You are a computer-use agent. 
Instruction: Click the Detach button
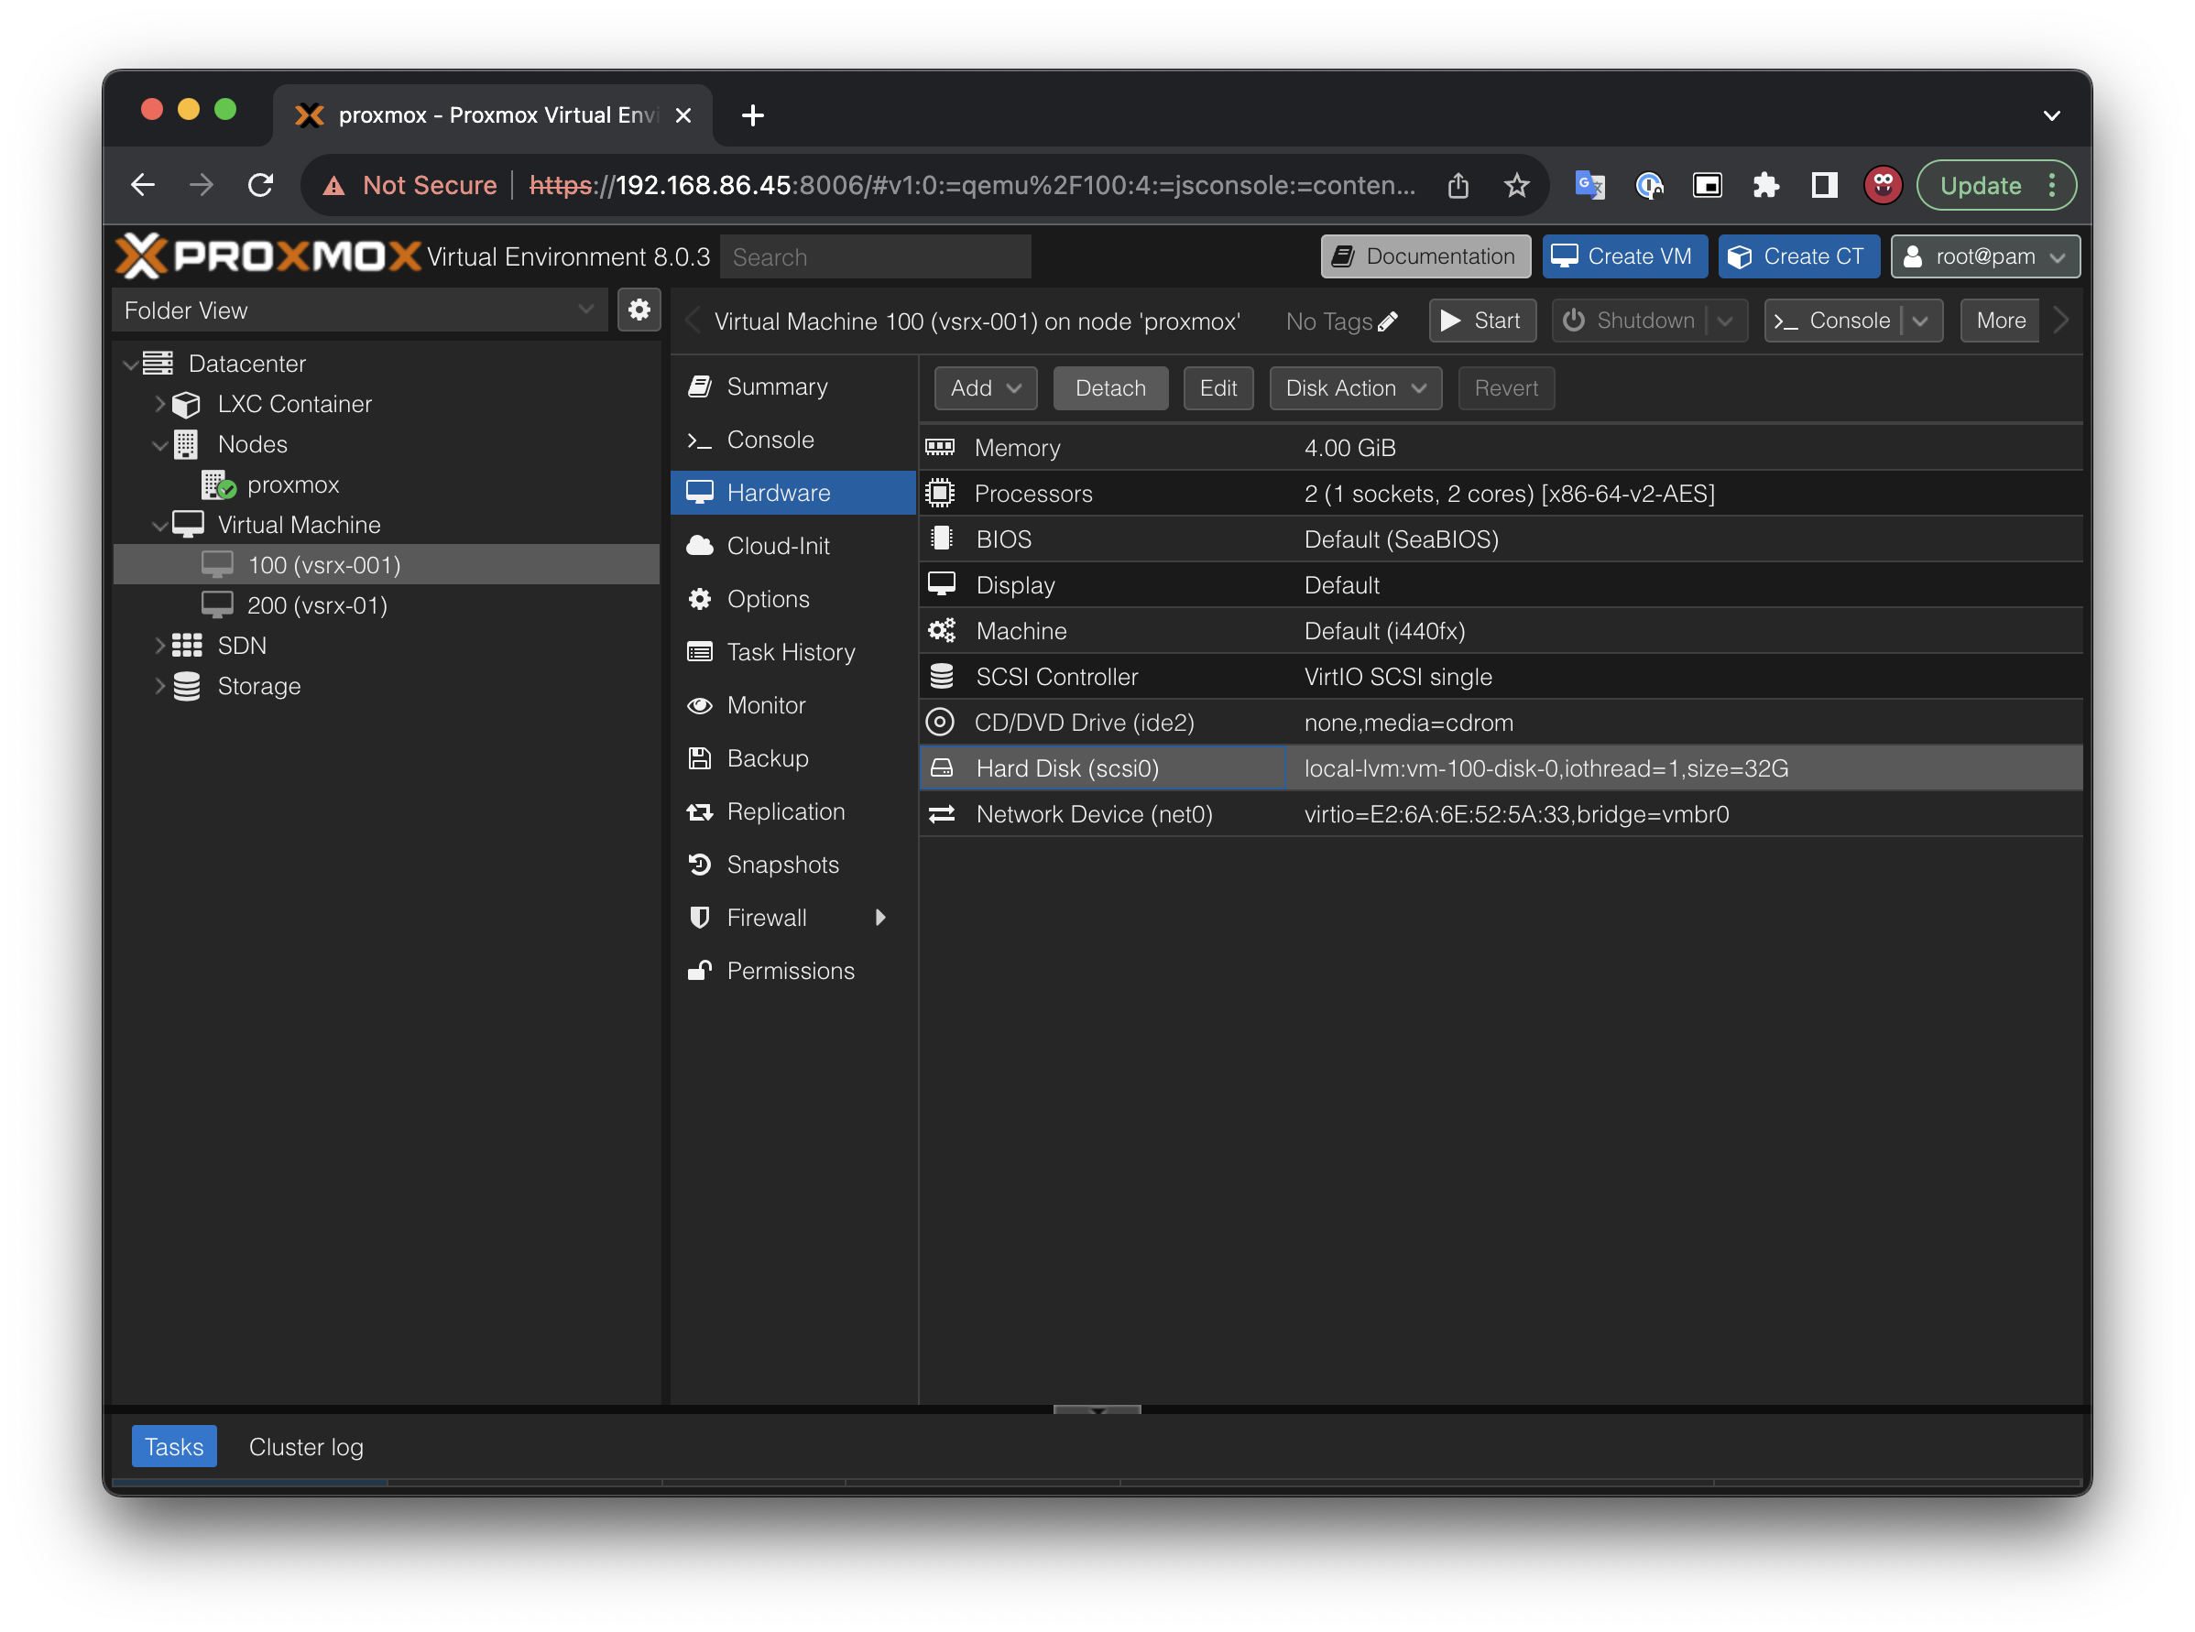1109,388
